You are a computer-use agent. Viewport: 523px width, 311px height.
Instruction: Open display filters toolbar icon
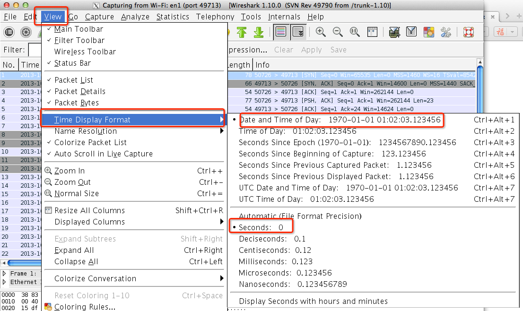[x=411, y=32]
